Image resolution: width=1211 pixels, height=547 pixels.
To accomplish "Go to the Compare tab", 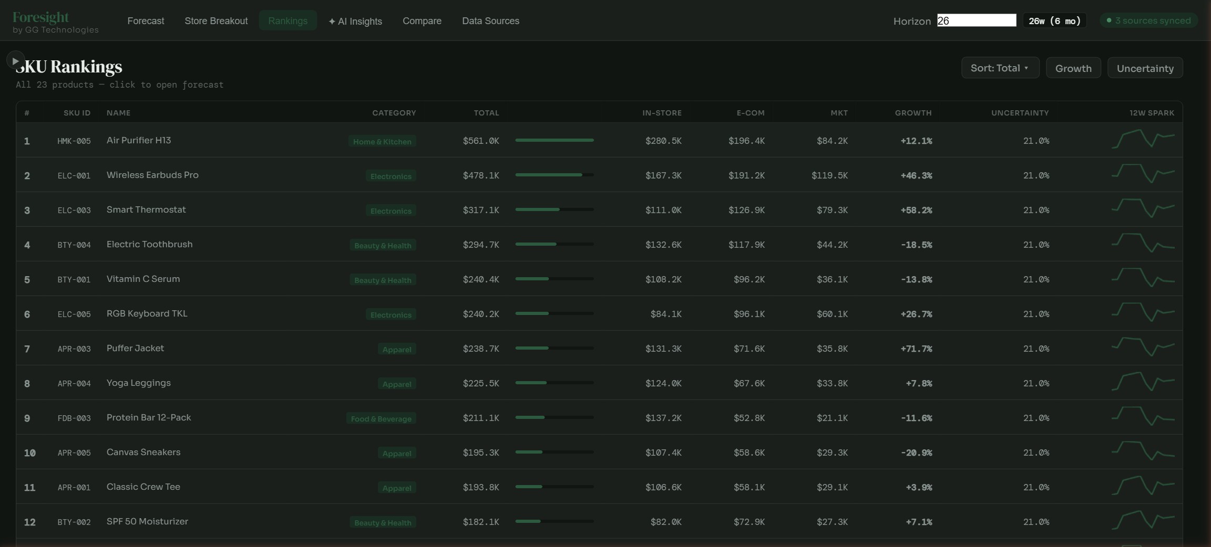I will click(422, 21).
